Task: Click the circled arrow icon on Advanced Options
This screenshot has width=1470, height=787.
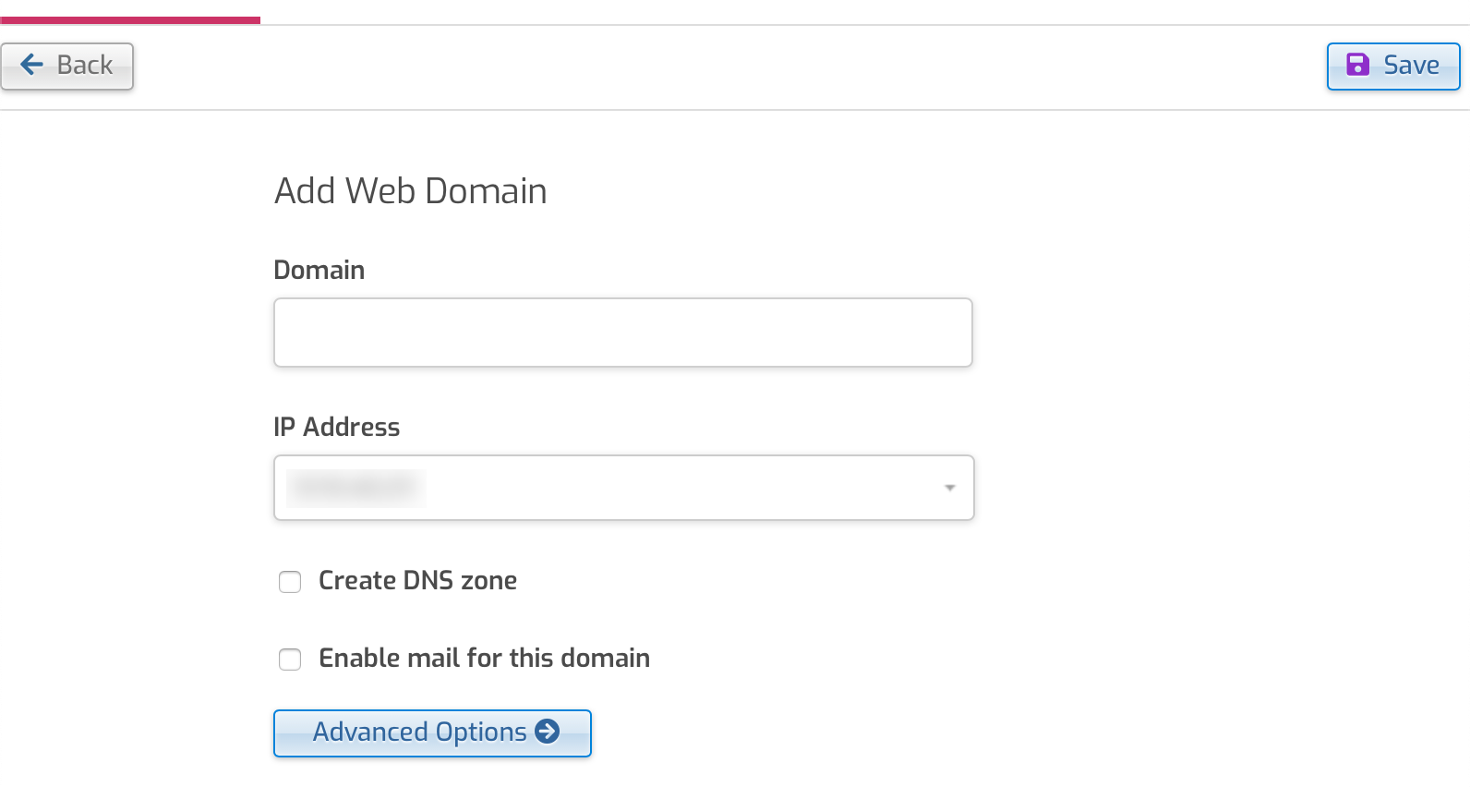Action: click(548, 732)
